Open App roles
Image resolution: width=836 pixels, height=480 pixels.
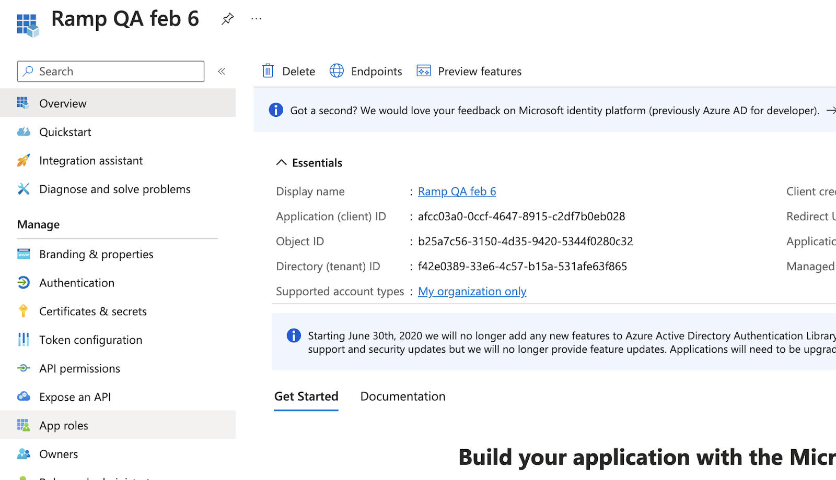(x=118, y=425)
